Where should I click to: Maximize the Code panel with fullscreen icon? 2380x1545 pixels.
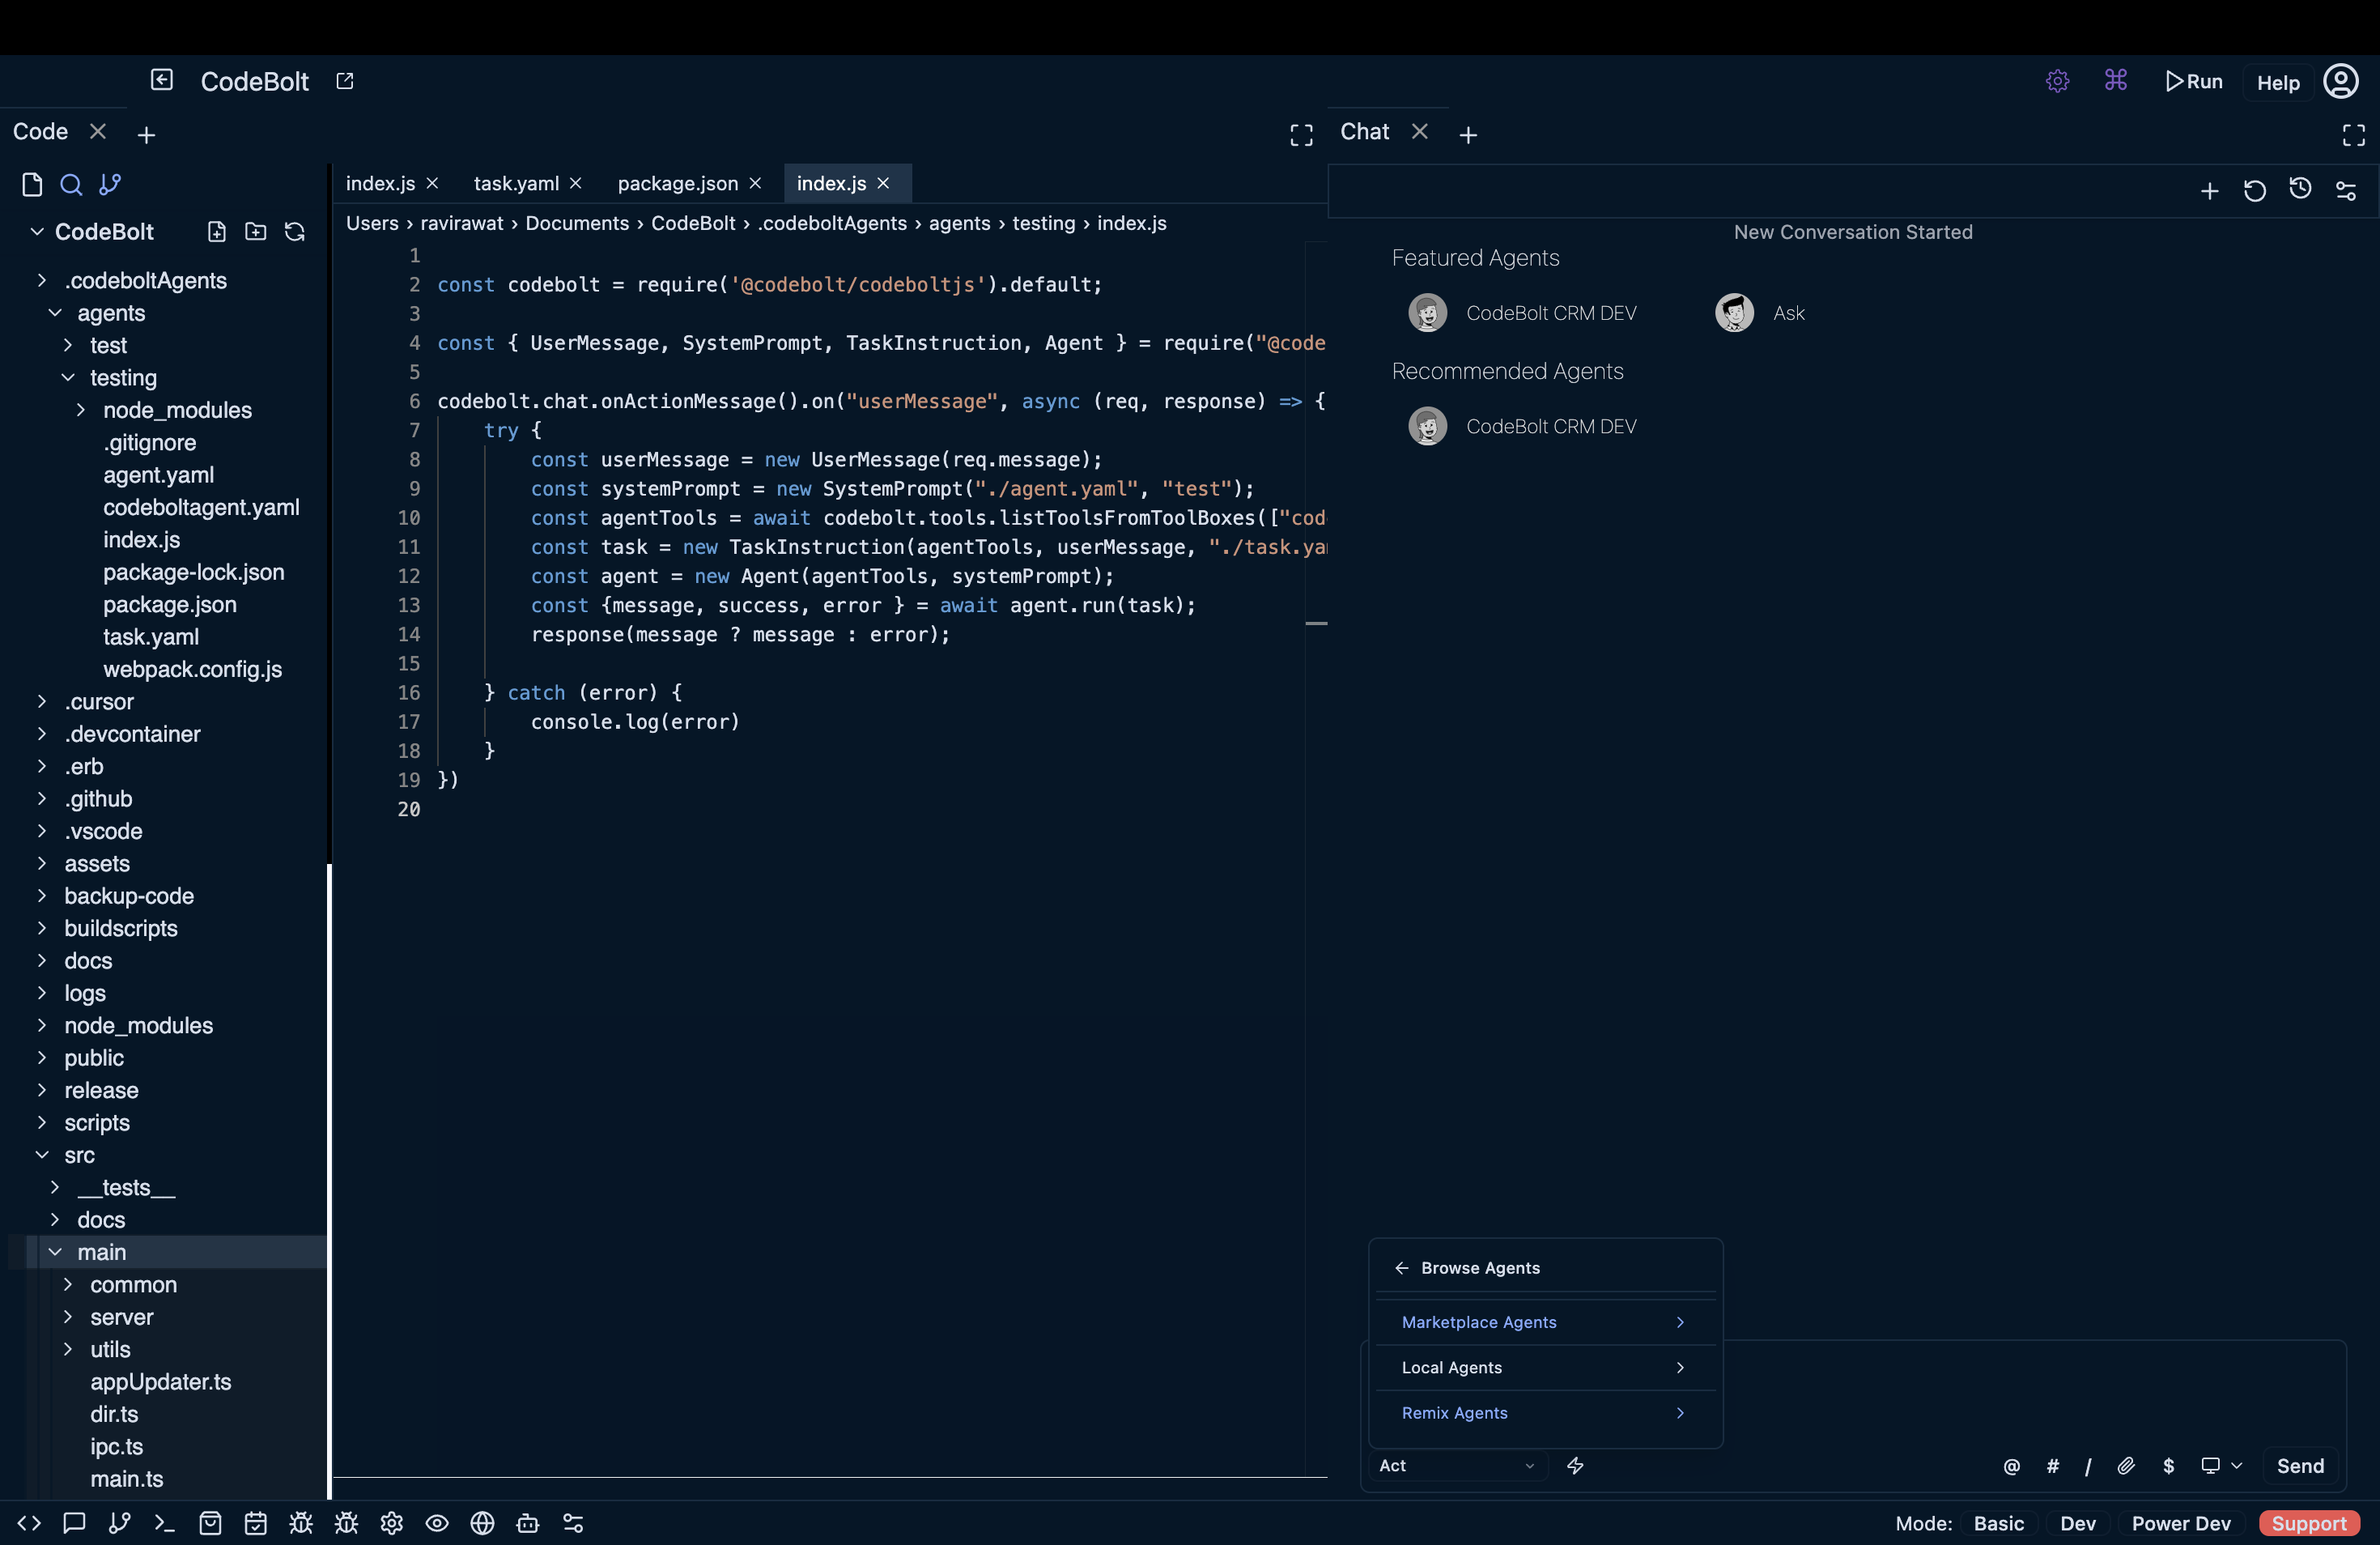(1301, 134)
